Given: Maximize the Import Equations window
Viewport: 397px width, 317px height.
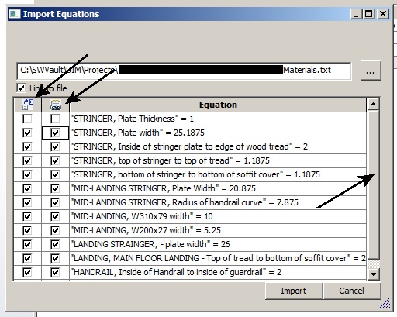Looking at the screenshot, I should [369, 14].
